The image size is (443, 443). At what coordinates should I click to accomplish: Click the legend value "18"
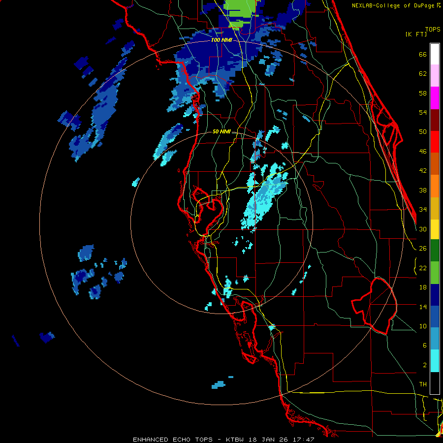[423, 287]
